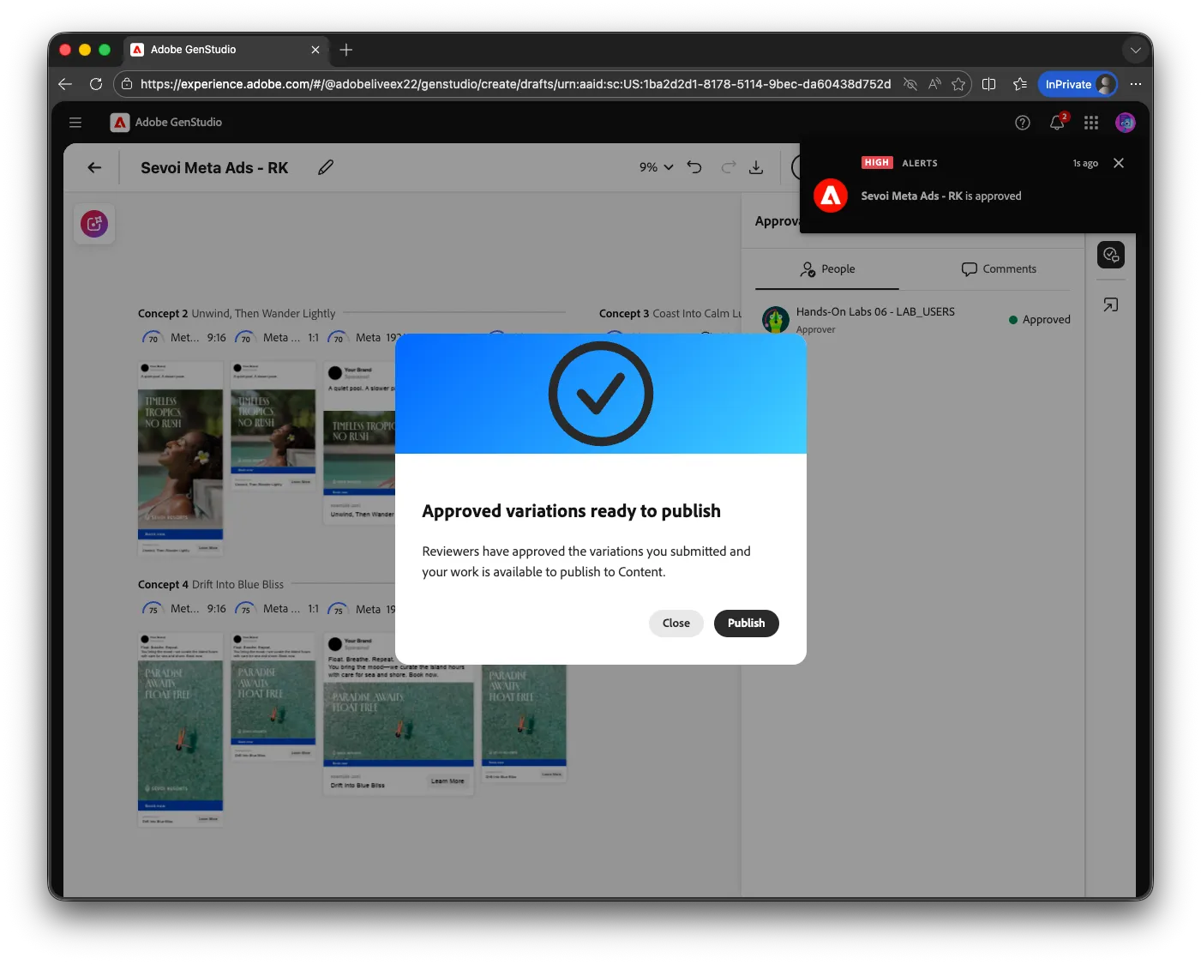The width and height of the screenshot is (1201, 964).
Task: Select Concept 2 Unwind, Then Wander Lightly heading
Action: [237, 314]
